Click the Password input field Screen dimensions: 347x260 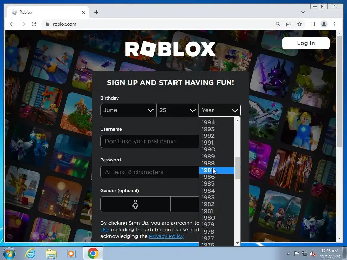(x=149, y=172)
